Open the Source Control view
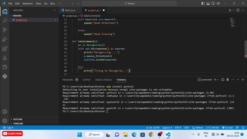This screenshot has width=247, height=139. click(x=5, y=30)
